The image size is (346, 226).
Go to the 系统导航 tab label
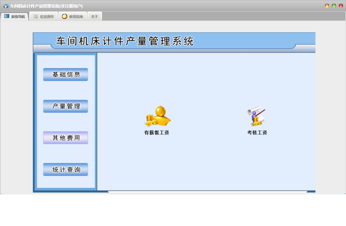click(18, 17)
